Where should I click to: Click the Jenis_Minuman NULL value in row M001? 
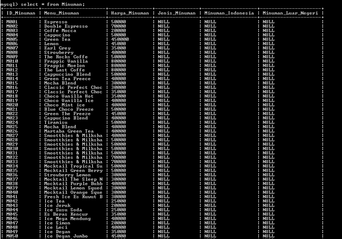[164, 22]
